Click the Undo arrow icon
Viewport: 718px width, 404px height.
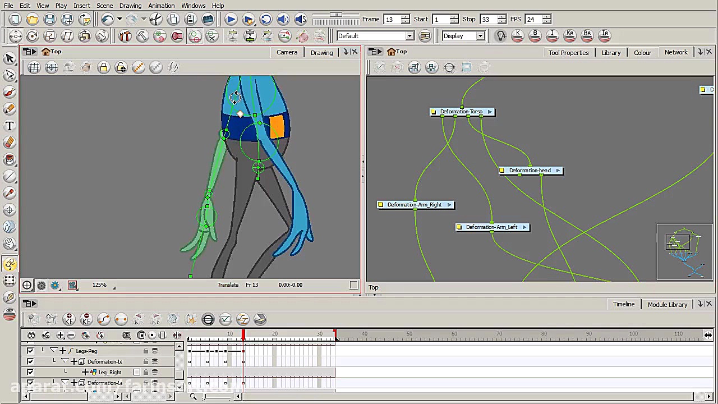coord(107,20)
